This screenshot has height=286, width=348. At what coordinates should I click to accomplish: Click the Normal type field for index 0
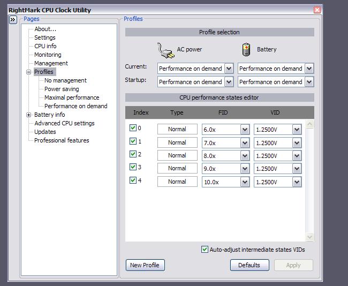point(177,129)
